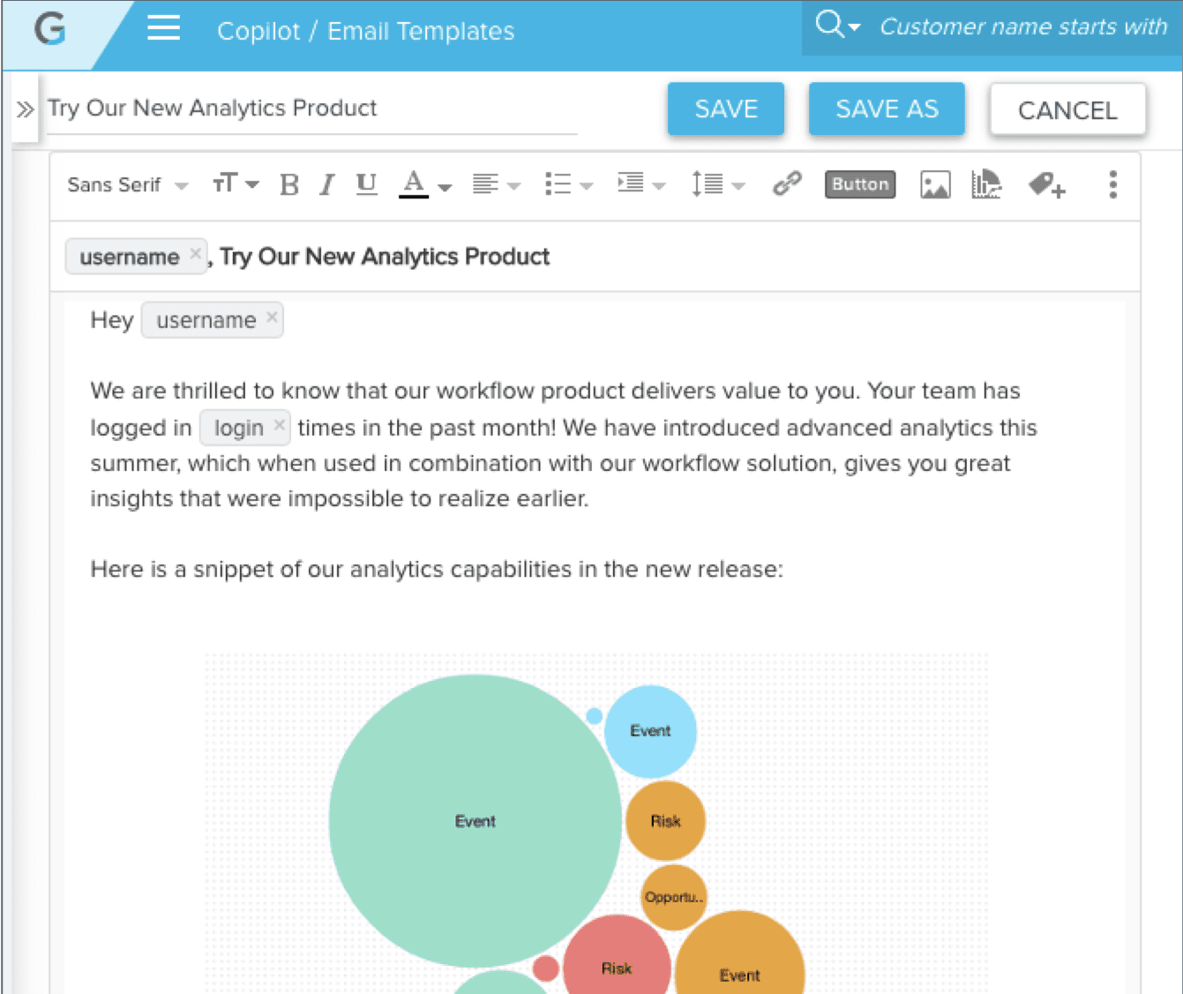Open the bullet list dropdown
The height and width of the screenshot is (994, 1183).
coord(568,185)
